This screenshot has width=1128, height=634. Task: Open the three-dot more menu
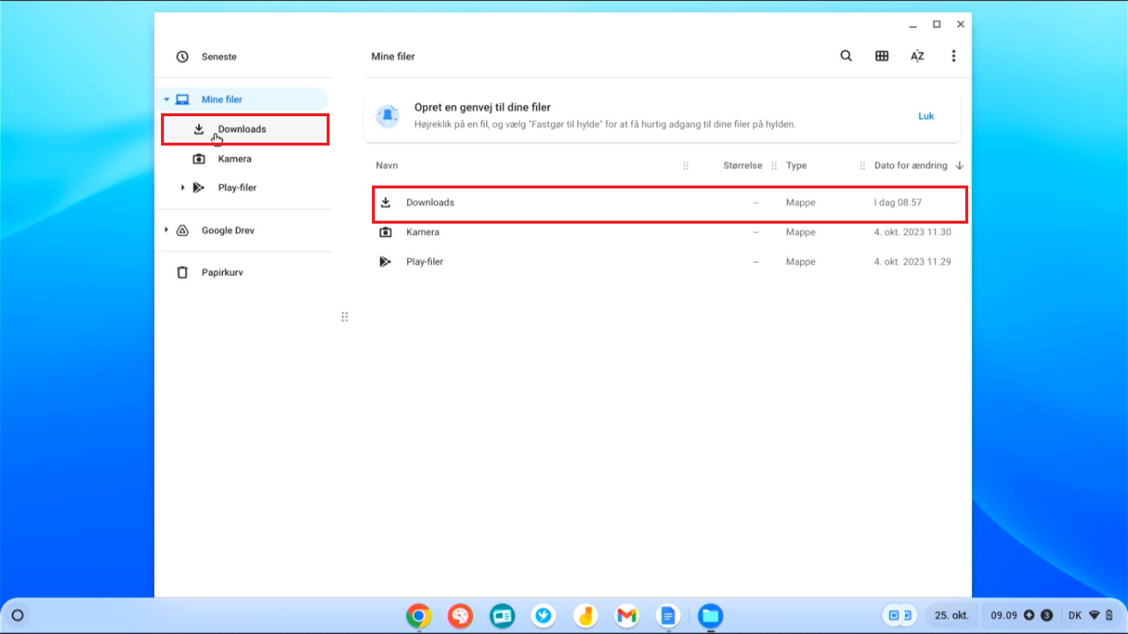click(x=954, y=56)
